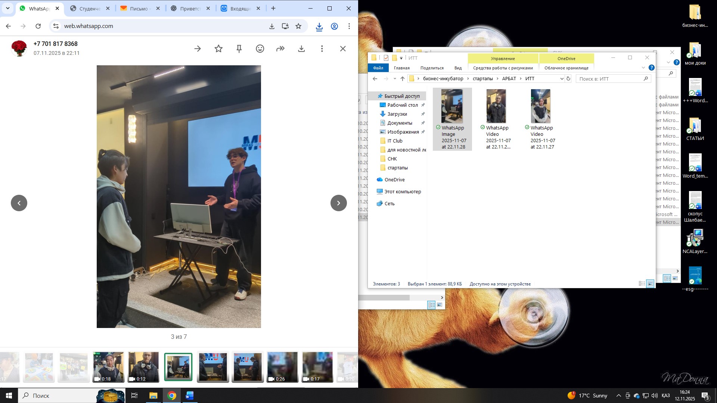
Task: Open OneDrive in navigation pane
Action: [x=394, y=180]
